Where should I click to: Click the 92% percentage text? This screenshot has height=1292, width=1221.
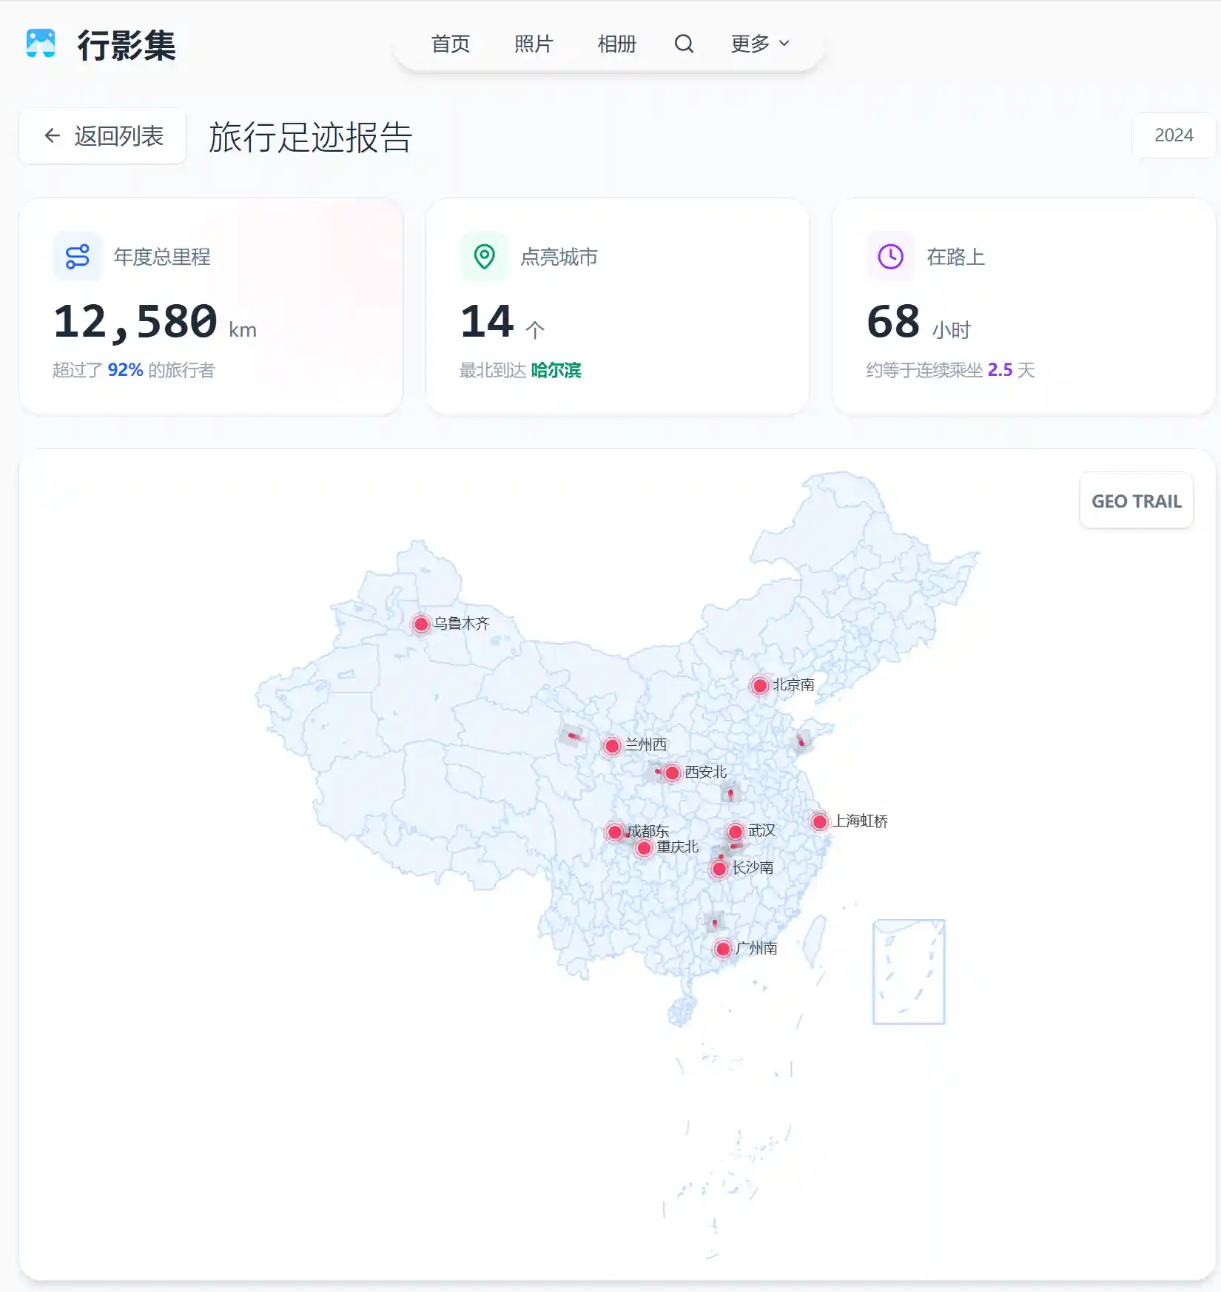[x=125, y=370]
